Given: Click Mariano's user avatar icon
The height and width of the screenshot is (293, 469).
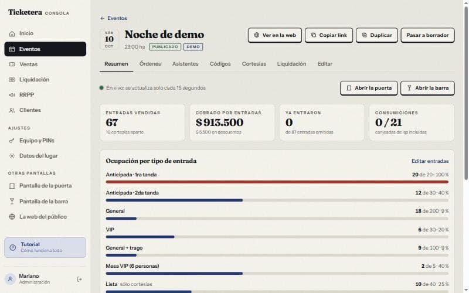Looking at the screenshot, I should (10, 279).
